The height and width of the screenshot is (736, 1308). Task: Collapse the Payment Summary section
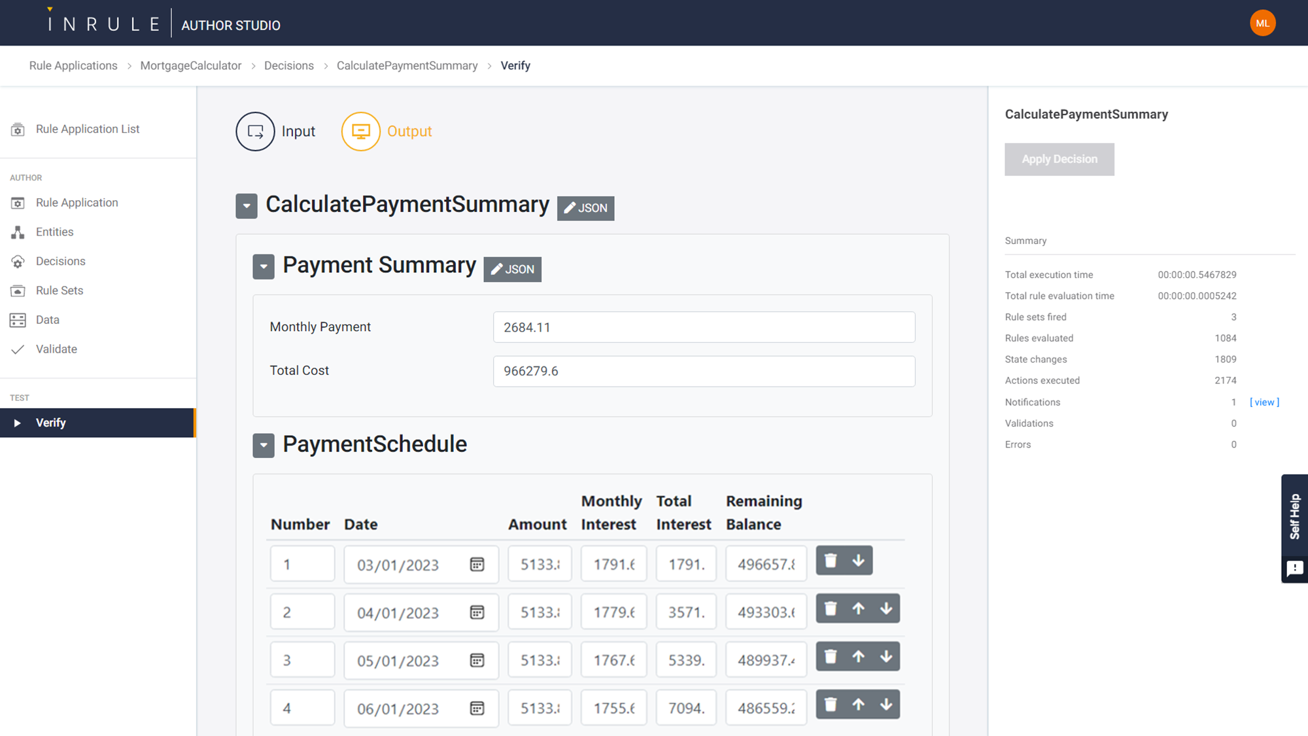(264, 267)
